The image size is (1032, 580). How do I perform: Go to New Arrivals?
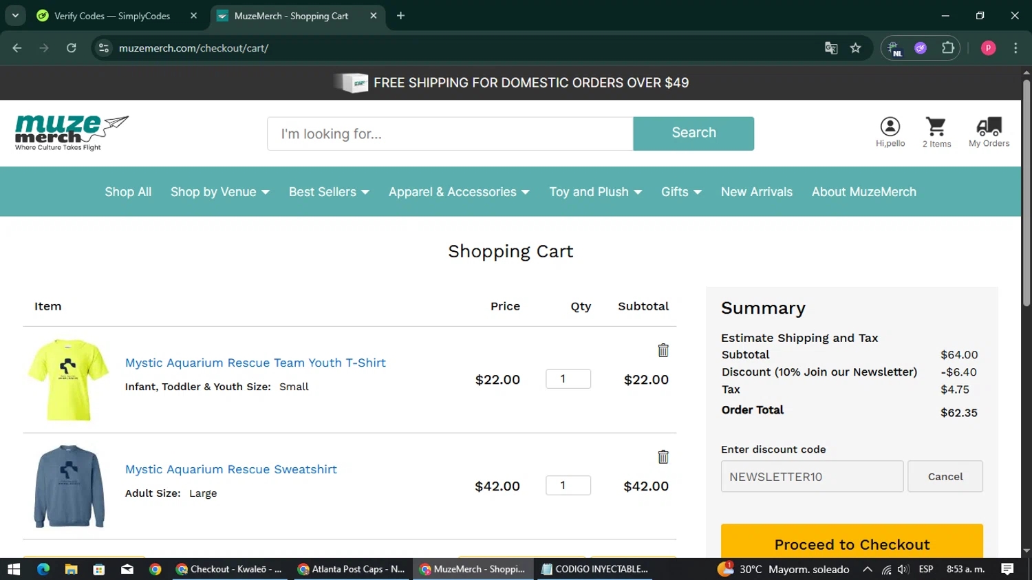tap(756, 192)
